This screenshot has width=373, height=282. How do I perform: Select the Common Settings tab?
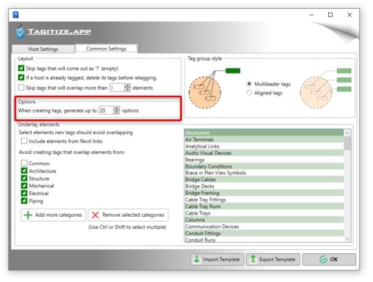[106, 49]
